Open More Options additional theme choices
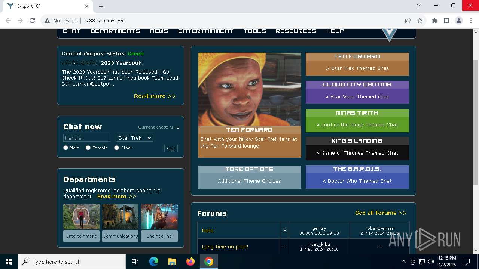479x269 pixels. point(250,177)
